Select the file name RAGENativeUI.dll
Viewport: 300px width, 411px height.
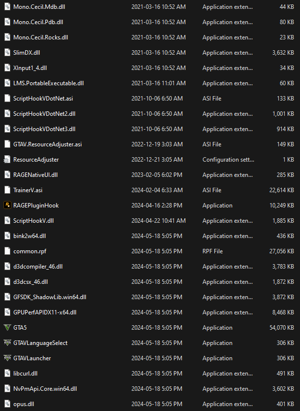click(x=35, y=175)
